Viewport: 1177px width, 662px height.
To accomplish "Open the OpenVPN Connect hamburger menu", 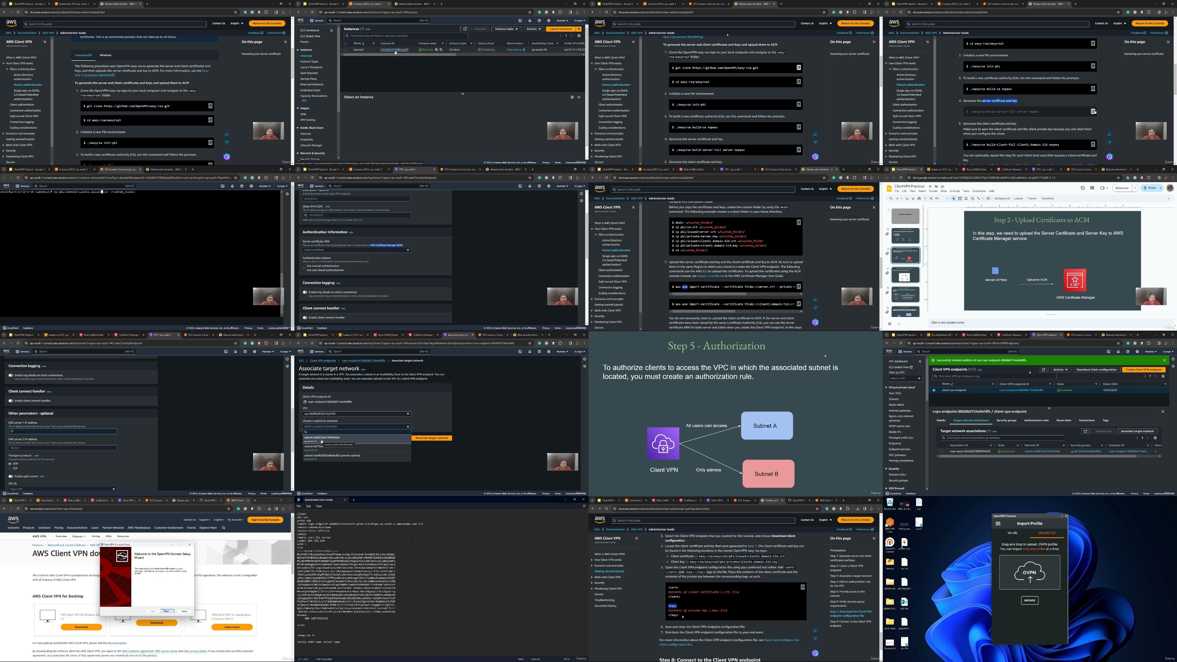I will (998, 524).
